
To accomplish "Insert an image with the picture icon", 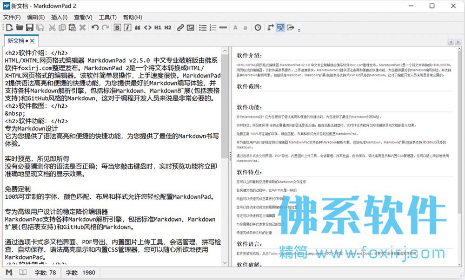I will coord(190,27).
